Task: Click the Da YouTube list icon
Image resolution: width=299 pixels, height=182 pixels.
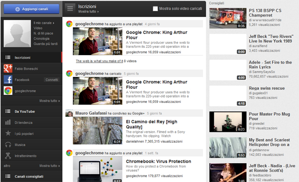Action: (8, 111)
